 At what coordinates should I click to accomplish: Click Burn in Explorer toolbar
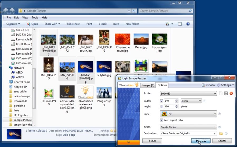[116, 24]
